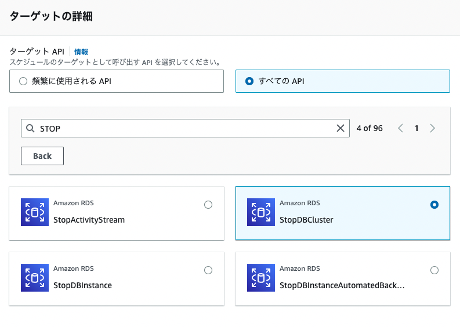Click into the STOP search field

tap(185, 128)
